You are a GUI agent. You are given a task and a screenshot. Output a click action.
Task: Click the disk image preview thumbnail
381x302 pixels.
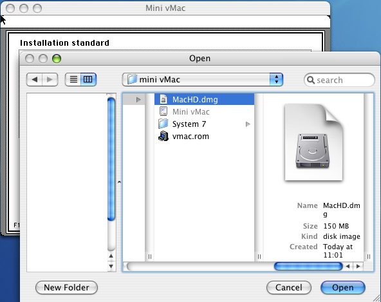(x=313, y=142)
